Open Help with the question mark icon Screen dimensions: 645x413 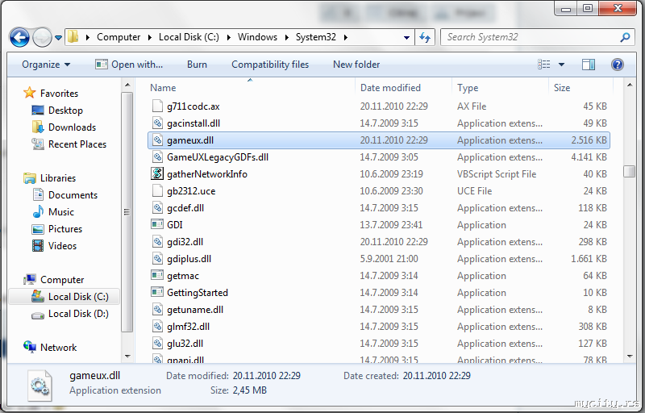click(618, 65)
